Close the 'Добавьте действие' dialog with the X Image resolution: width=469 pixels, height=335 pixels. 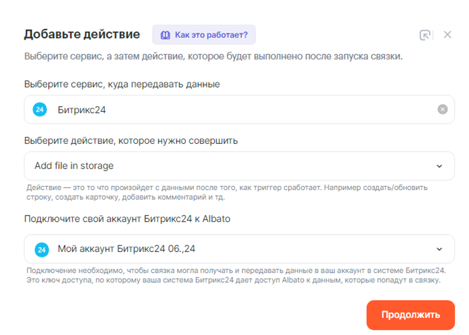tap(447, 35)
